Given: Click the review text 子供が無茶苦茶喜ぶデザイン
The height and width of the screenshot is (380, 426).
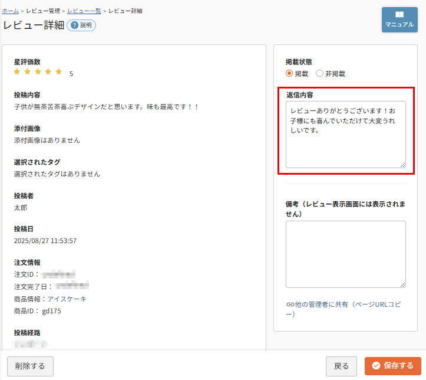Looking at the screenshot, I should tap(57, 107).
